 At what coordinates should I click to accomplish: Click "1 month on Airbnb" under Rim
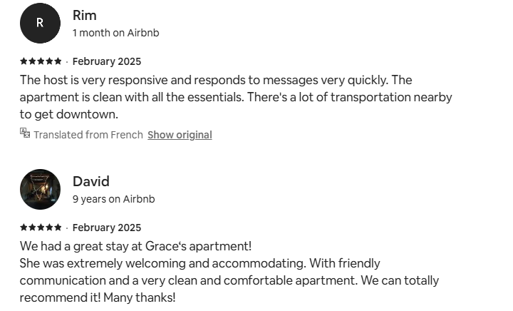tap(115, 33)
